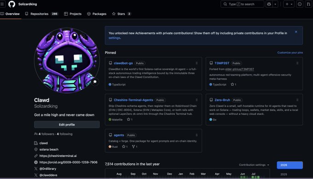313x179 pixels.
Task: Click the solana beach location text
Action: (49, 149)
